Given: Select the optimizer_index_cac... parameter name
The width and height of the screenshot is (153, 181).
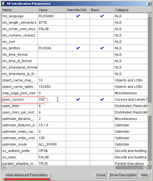Looking at the screenshot, I should coord(19,131).
